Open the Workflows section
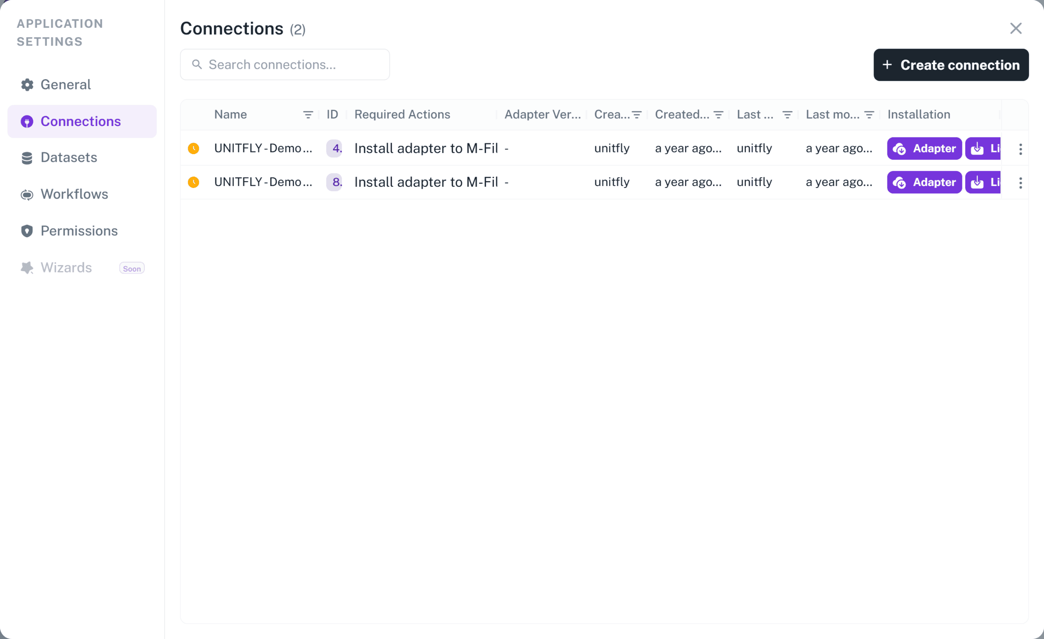Viewport: 1044px width, 639px height. click(x=82, y=194)
